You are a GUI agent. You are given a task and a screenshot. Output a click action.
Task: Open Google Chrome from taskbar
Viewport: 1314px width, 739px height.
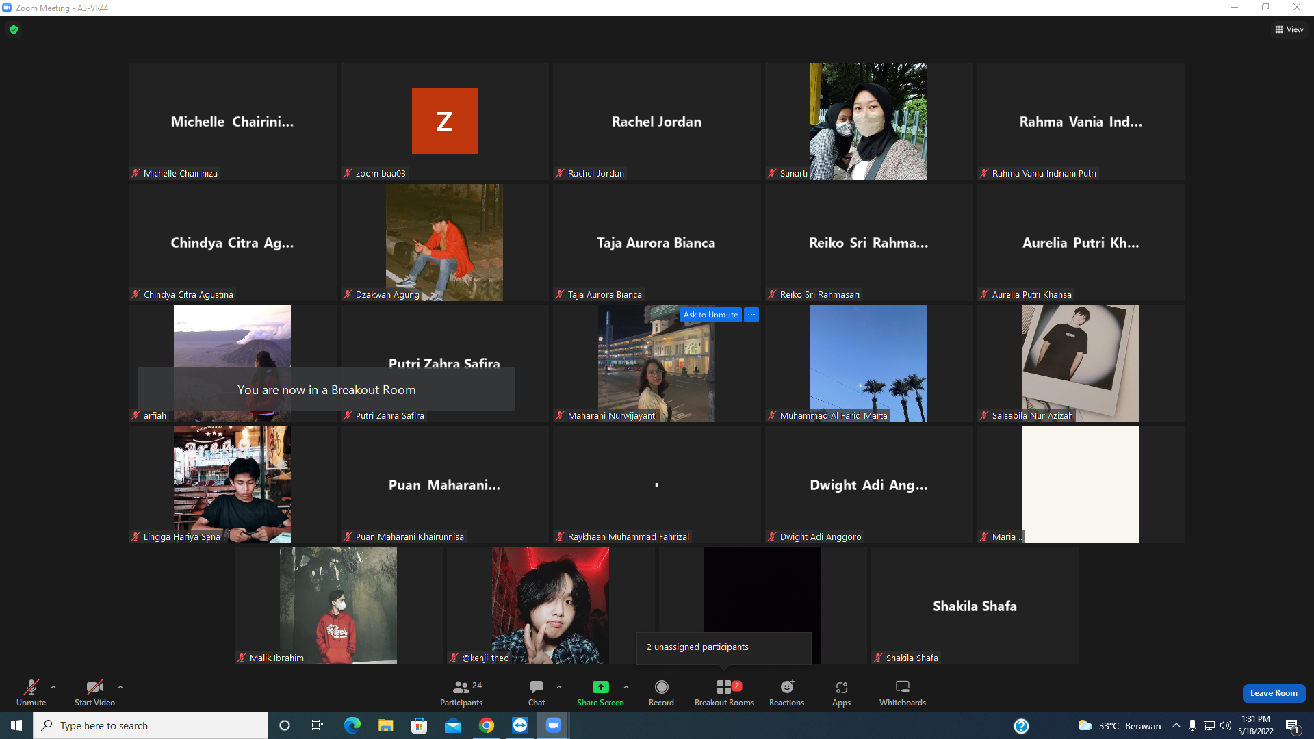(487, 725)
